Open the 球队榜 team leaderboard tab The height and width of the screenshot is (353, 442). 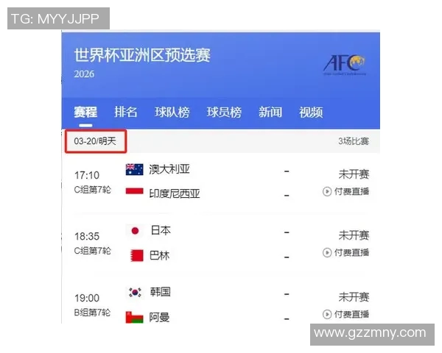(172, 112)
